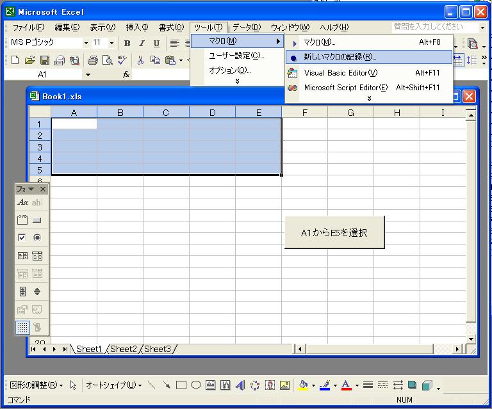Viewport: 492px width, 409px height.
Task: Select the Label control in Forms toolbar
Action: pos(22,202)
